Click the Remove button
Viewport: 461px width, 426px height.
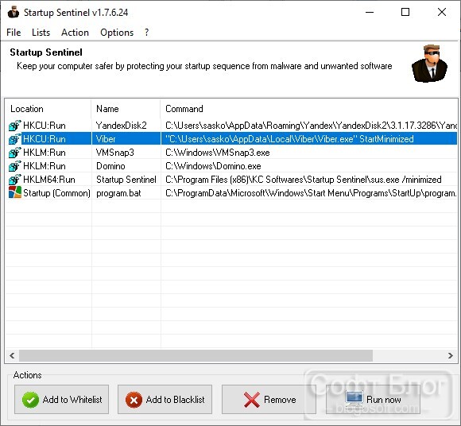coord(269,400)
